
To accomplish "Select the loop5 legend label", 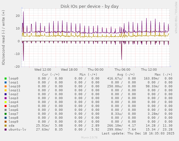I will [13, 106].
